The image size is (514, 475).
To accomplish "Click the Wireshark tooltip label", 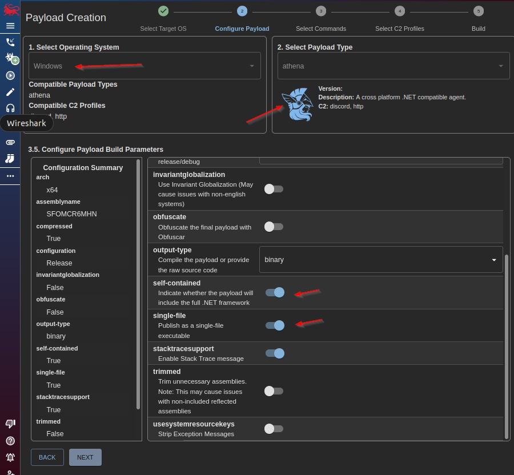I will 26,123.
